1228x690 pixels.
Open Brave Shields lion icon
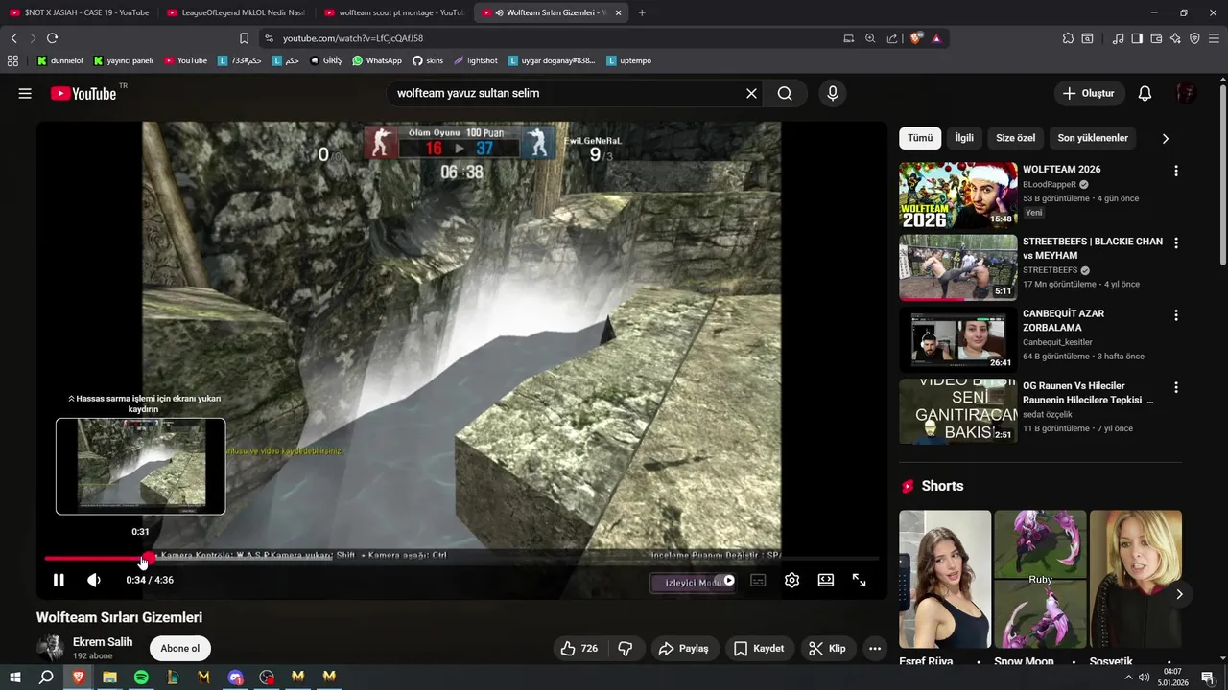click(x=915, y=38)
